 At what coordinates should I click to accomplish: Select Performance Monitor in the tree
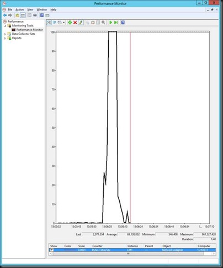coord(29,30)
